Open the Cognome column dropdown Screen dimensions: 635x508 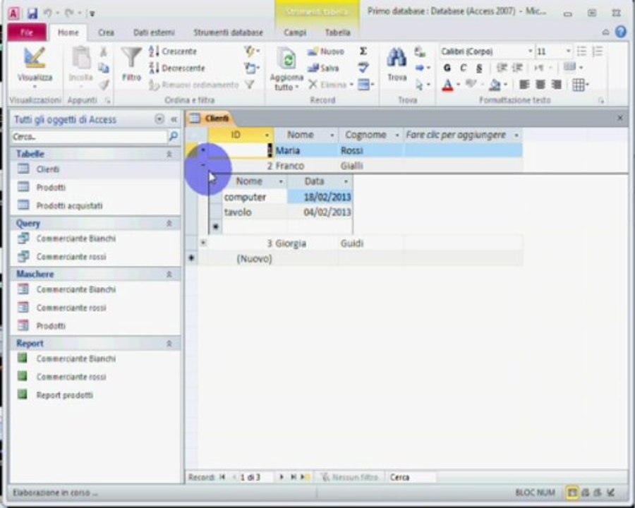pyautogui.click(x=397, y=135)
